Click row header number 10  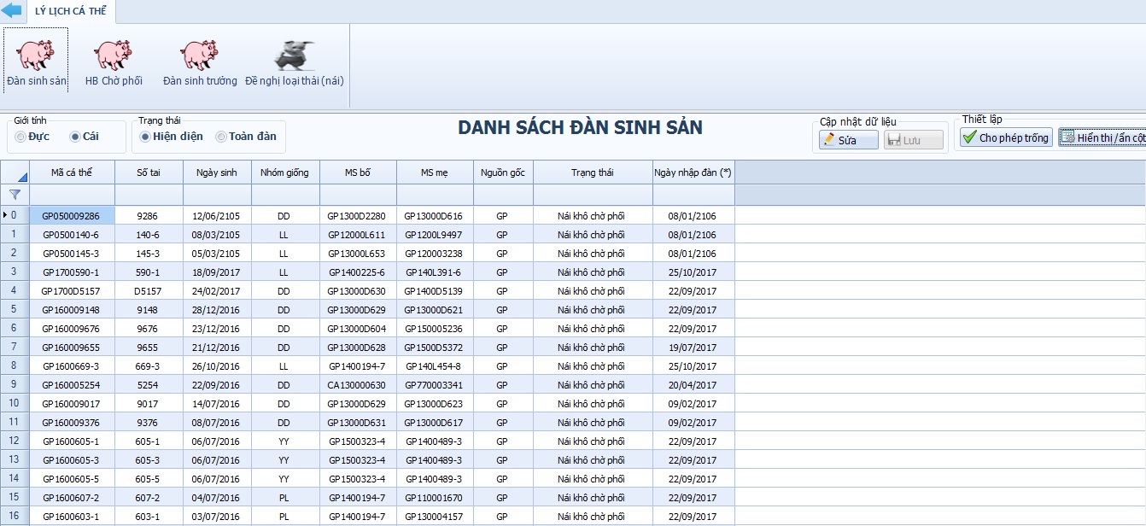(15, 404)
